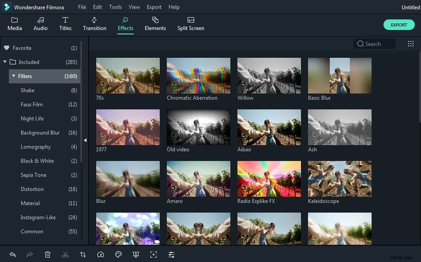Open the View menu

tap(134, 7)
